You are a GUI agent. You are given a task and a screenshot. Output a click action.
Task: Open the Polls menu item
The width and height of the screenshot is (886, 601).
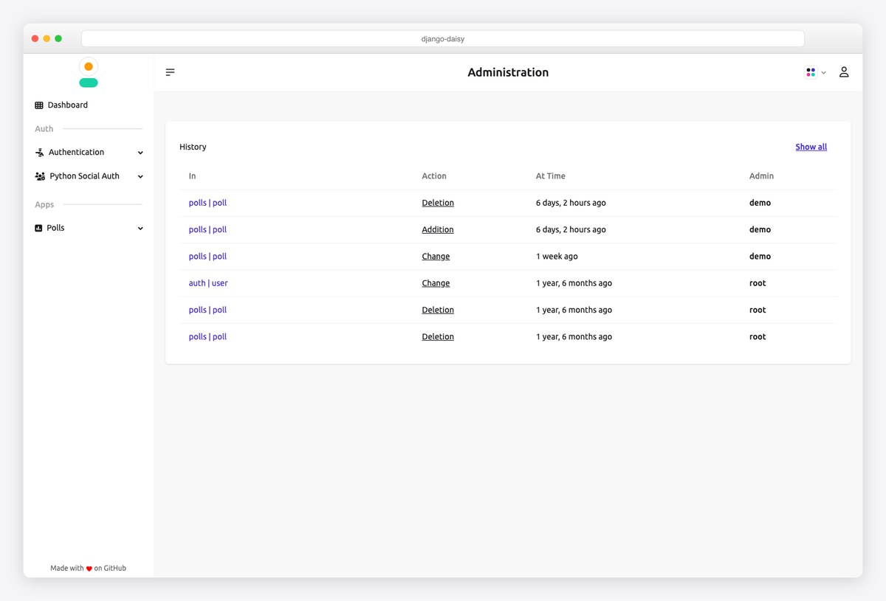coord(89,228)
